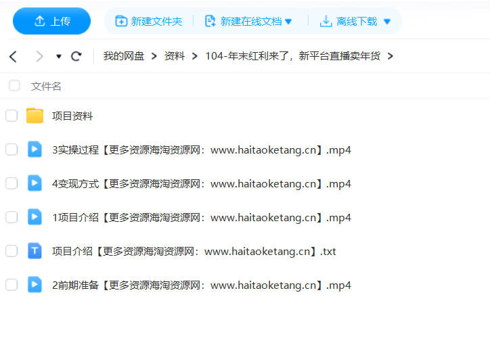490x347 pixels.
Task: Check the 3实操过程 video checkbox
Action: point(12,149)
